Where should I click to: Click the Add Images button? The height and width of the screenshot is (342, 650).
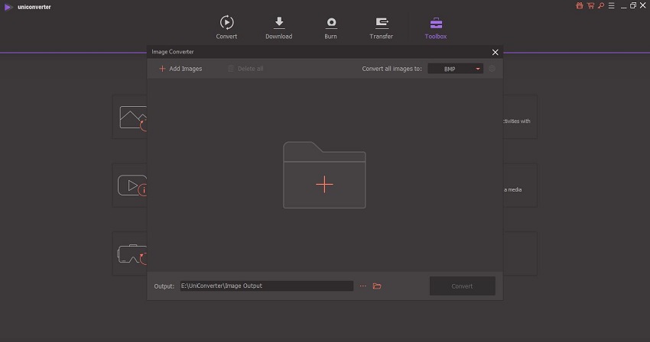pyautogui.click(x=180, y=69)
